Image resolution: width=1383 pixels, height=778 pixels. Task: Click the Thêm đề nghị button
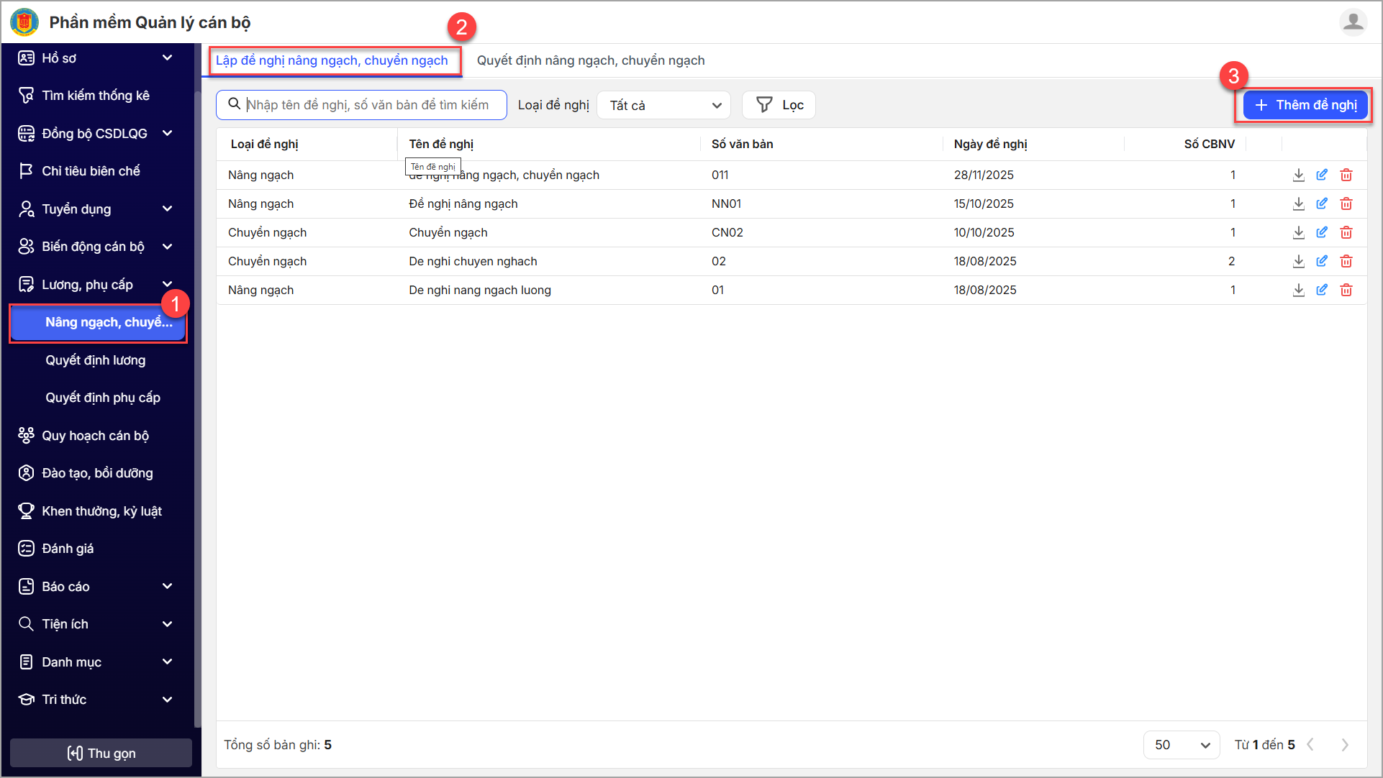[1305, 105]
